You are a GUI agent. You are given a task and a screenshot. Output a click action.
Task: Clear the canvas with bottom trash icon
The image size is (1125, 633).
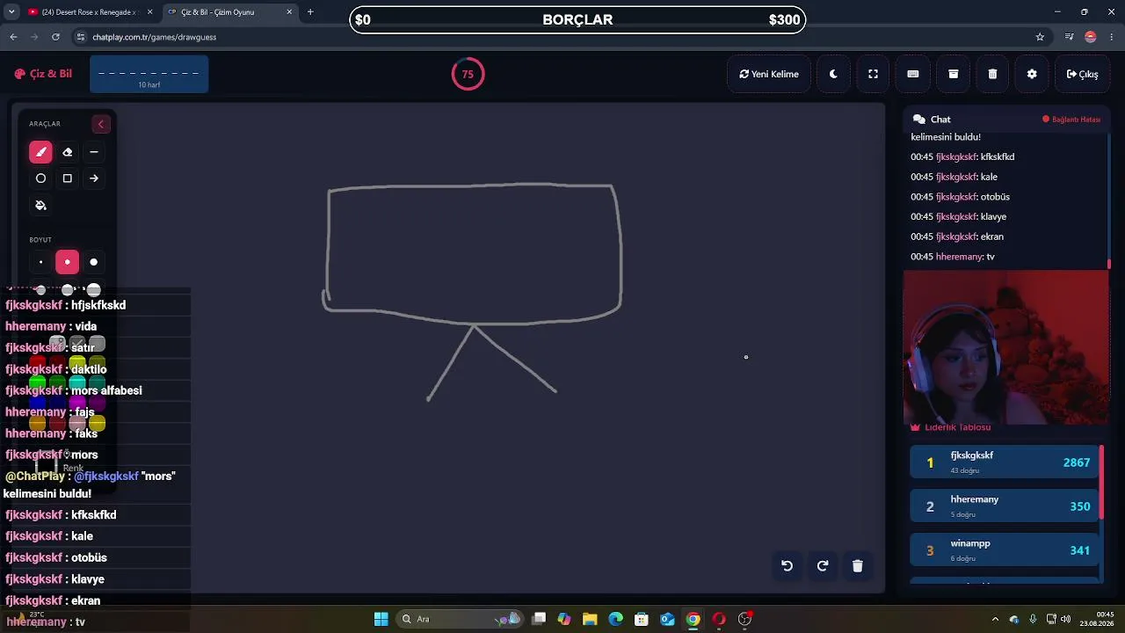[858, 566]
